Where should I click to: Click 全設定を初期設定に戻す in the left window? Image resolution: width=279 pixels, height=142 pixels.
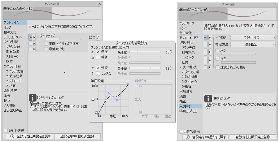click(x=30, y=136)
